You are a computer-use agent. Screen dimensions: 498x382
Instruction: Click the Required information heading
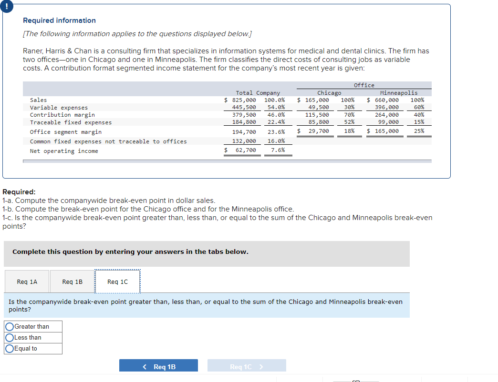pyautogui.click(x=60, y=20)
